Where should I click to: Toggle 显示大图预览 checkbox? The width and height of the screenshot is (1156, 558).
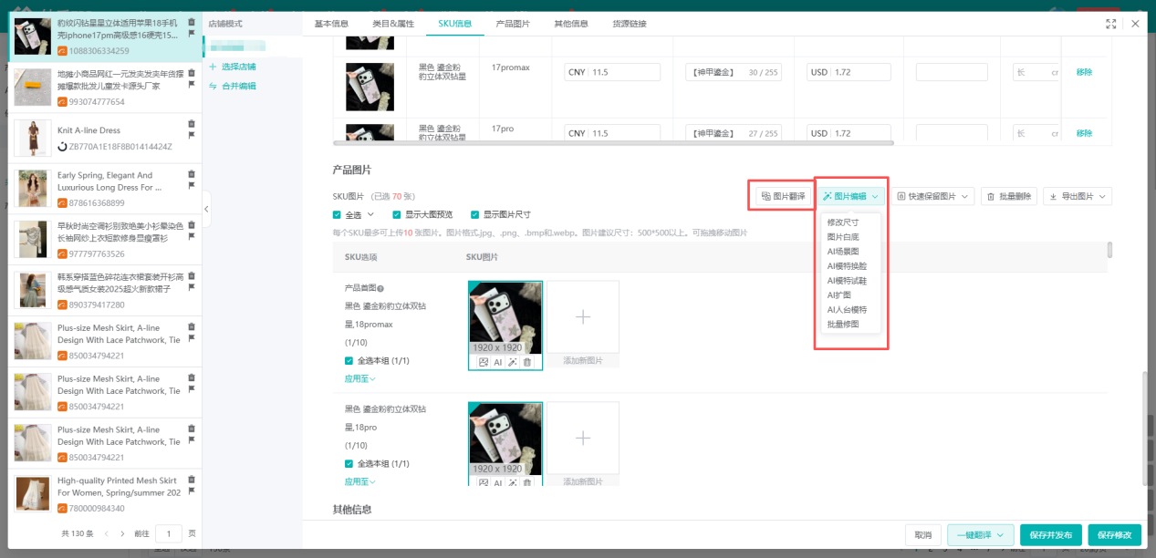pos(397,215)
